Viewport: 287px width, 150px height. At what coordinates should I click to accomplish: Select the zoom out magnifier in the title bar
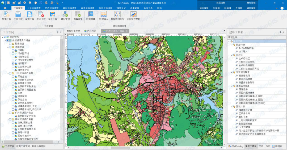coord(30,3)
